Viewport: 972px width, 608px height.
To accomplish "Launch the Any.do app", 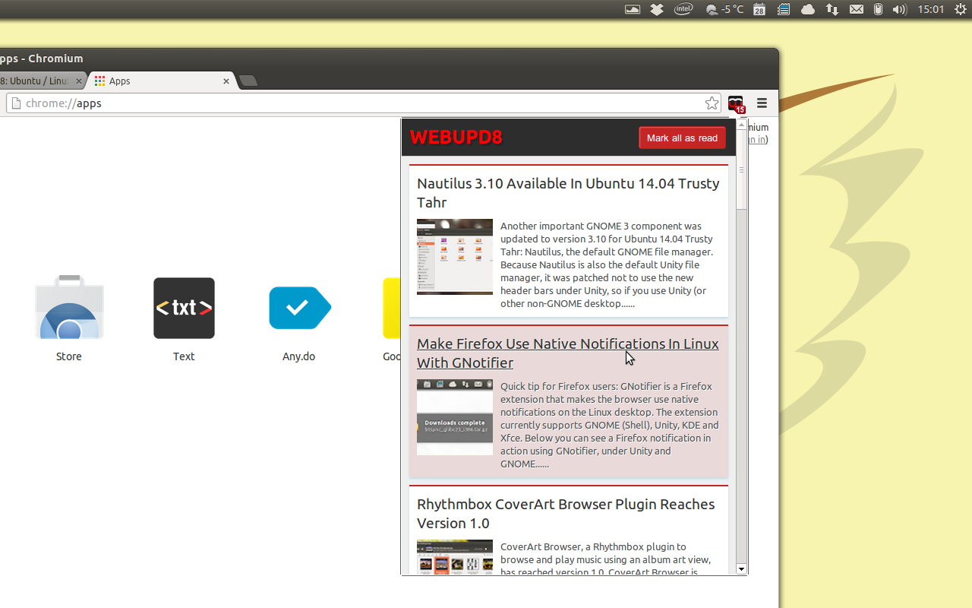I will (299, 308).
